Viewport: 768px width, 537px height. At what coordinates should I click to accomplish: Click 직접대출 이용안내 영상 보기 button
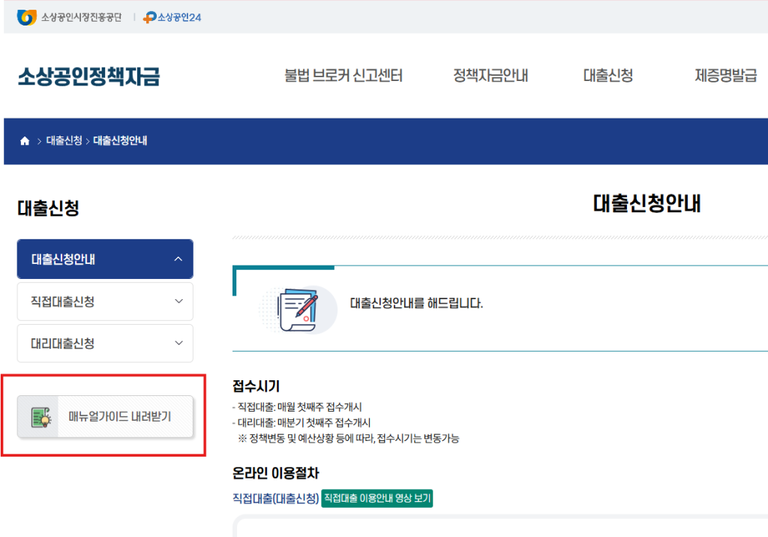(x=377, y=498)
